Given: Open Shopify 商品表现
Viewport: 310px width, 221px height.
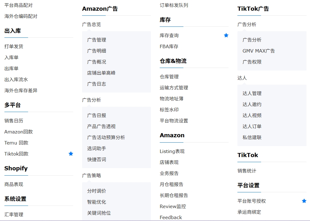Looking at the screenshot, I should coord(14,184).
